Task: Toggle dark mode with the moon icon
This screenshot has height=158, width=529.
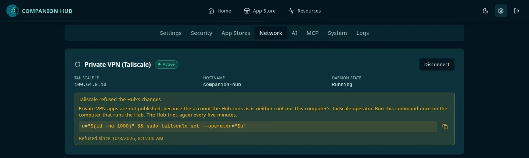Action: click(485, 11)
